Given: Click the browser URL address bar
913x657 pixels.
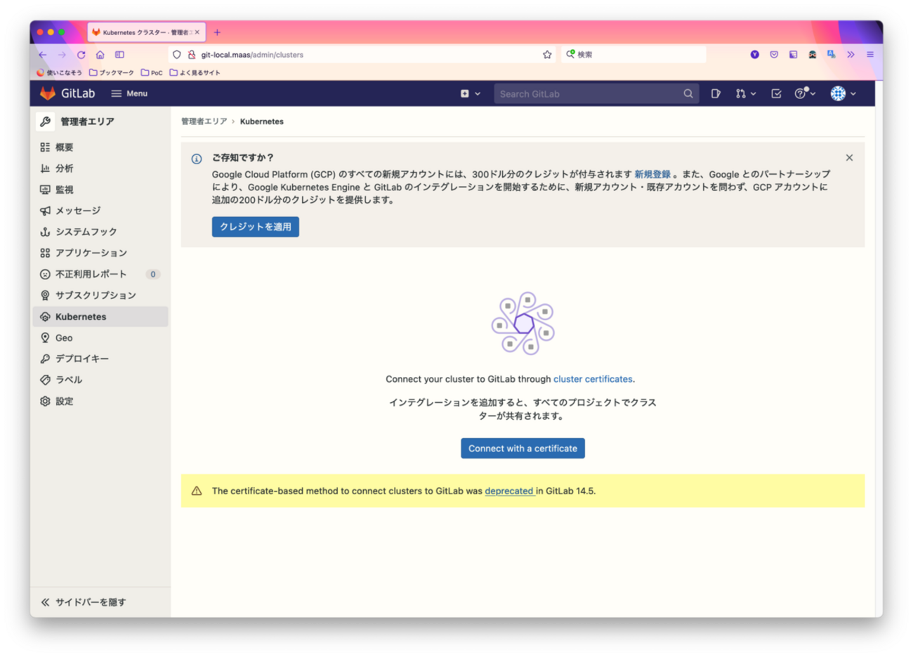Looking at the screenshot, I should click(x=362, y=55).
